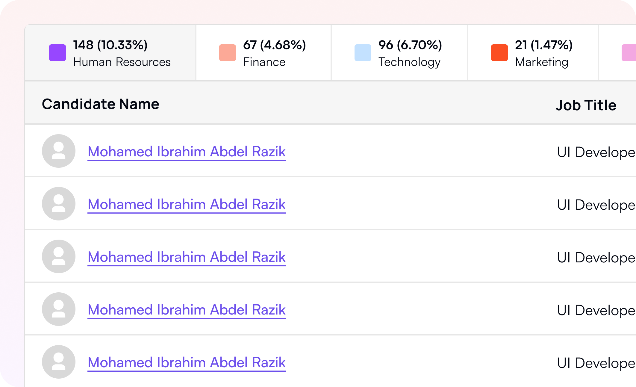636x387 pixels.
Task: Click the avatar icon in the second candidate row
Action: tap(59, 204)
